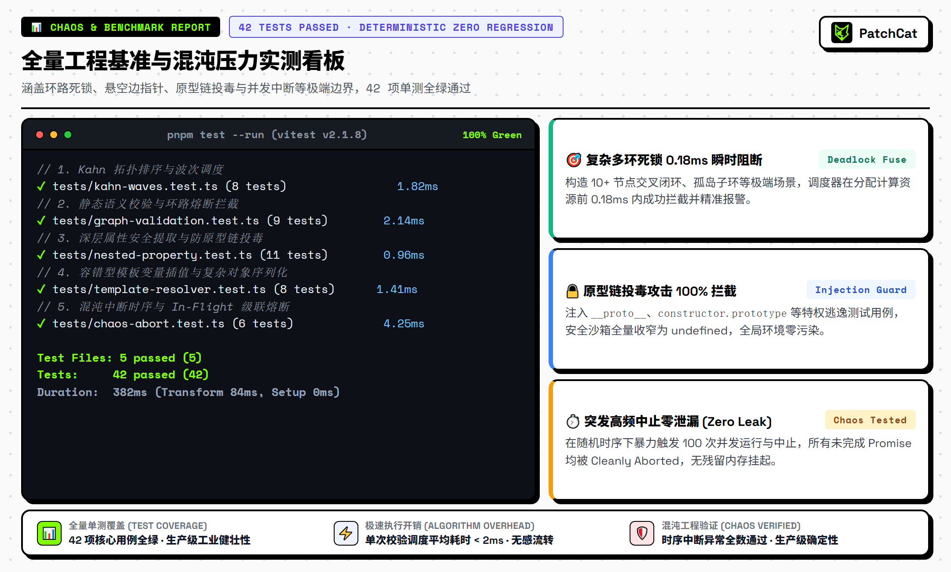
Task: Select the tests/template-resolver.test.ts line
Action: point(227,289)
